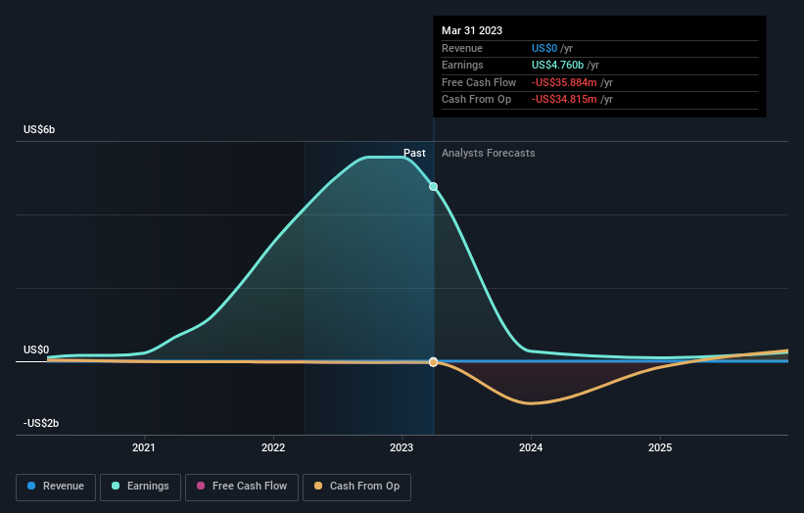Click the US$4.760b earnings value
Image resolution: width=804 pixels, height=513 pixels.
557,65
